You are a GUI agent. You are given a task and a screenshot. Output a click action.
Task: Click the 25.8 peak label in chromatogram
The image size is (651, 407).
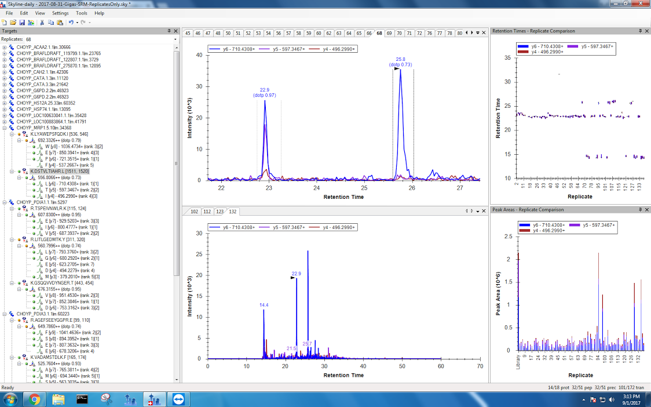click(x=400, y=59)
